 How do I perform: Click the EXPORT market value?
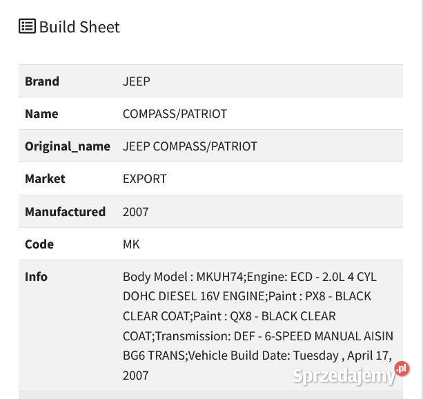point(145,178)
